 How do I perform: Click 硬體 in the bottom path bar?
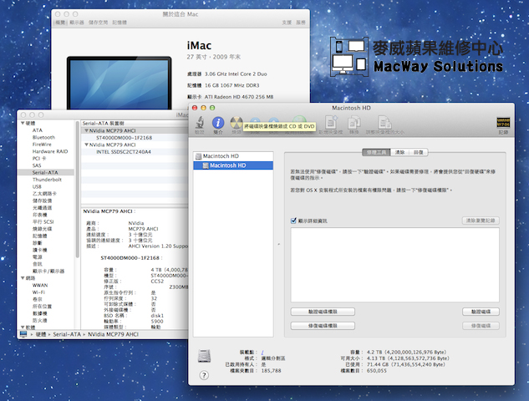point(41,334)
